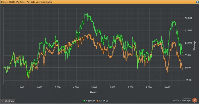
Task: Click the Hold'em Manager 2 logo
Action: pos(194,100)
